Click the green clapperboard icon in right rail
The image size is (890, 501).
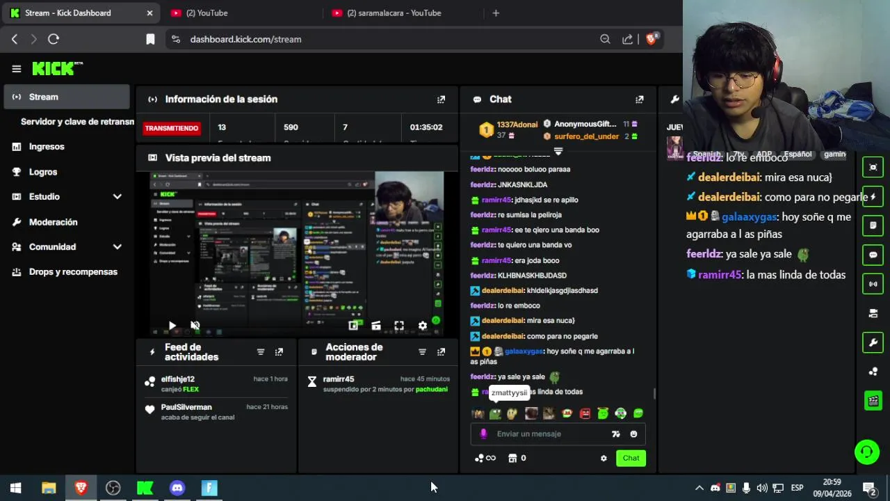click(873, 401)
